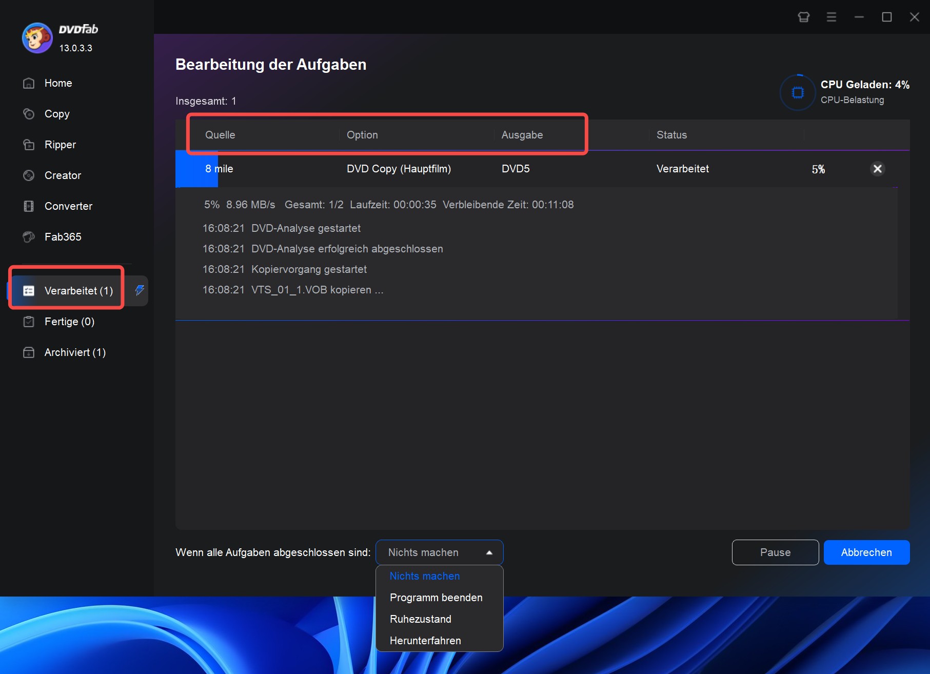Click the Ripper module icon
This screenshot has width=930, height=674.
tap(29, 145)
